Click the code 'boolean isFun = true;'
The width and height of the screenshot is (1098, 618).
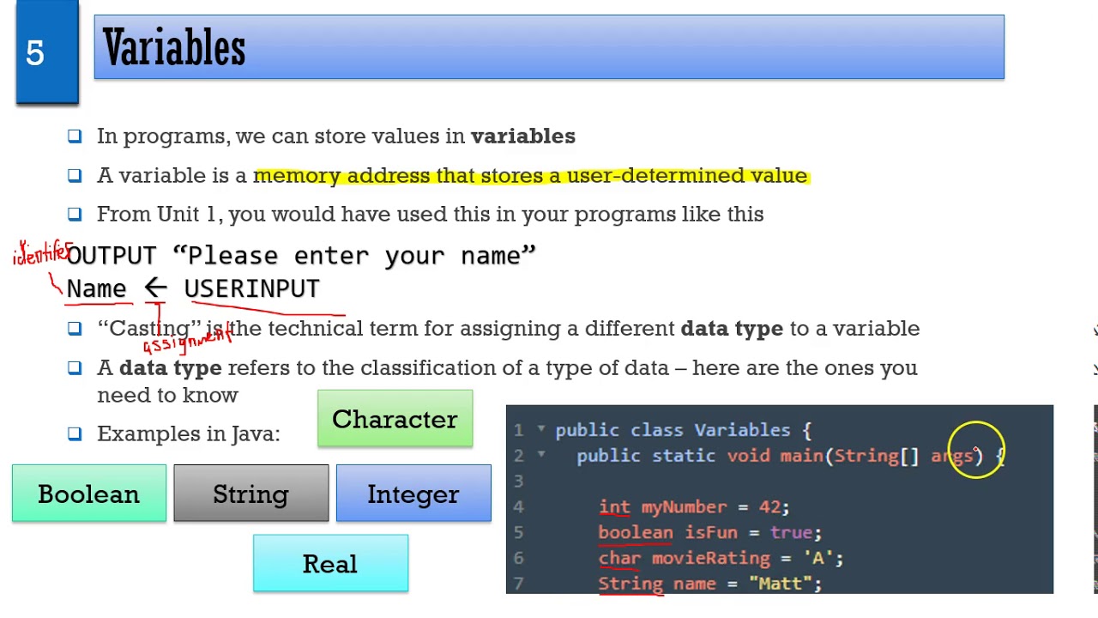pos(709,532)
